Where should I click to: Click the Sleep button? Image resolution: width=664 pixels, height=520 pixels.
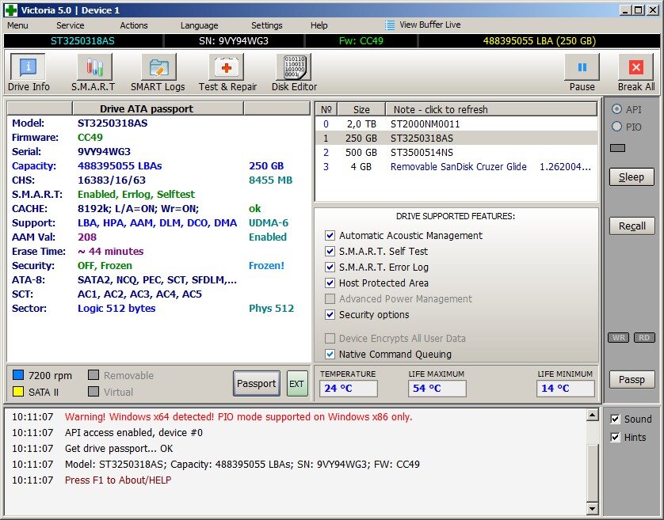632,176
